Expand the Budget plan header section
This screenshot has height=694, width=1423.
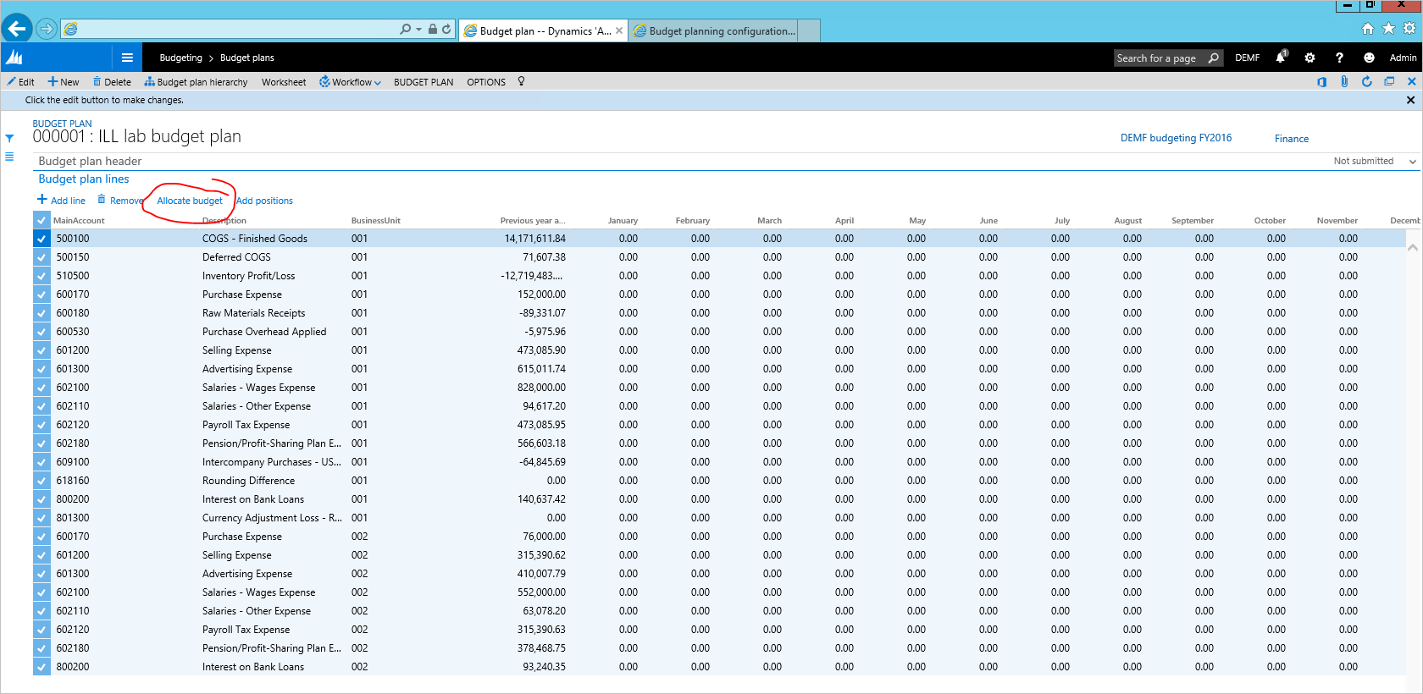pyautogui.click(x=90, y=161)
